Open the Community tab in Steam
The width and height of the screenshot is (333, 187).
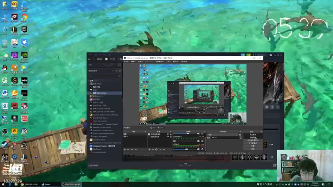click(x=113, y=59)
